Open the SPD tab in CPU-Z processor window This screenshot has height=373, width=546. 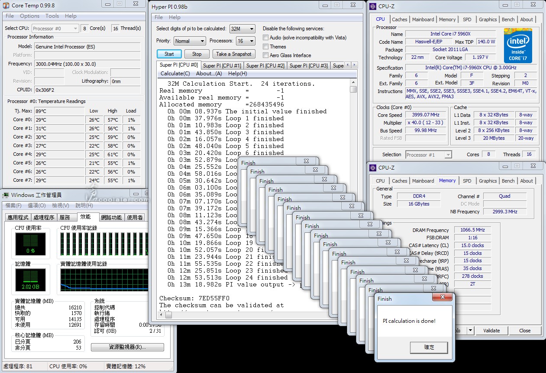point(467,19)
